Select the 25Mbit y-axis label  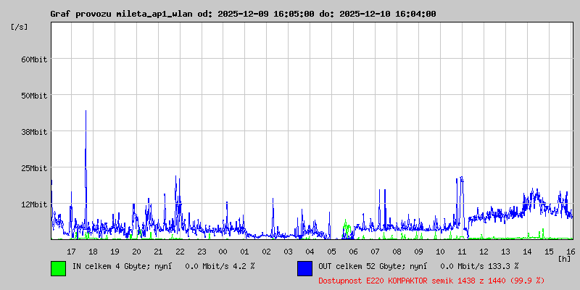tap(34, 168)
